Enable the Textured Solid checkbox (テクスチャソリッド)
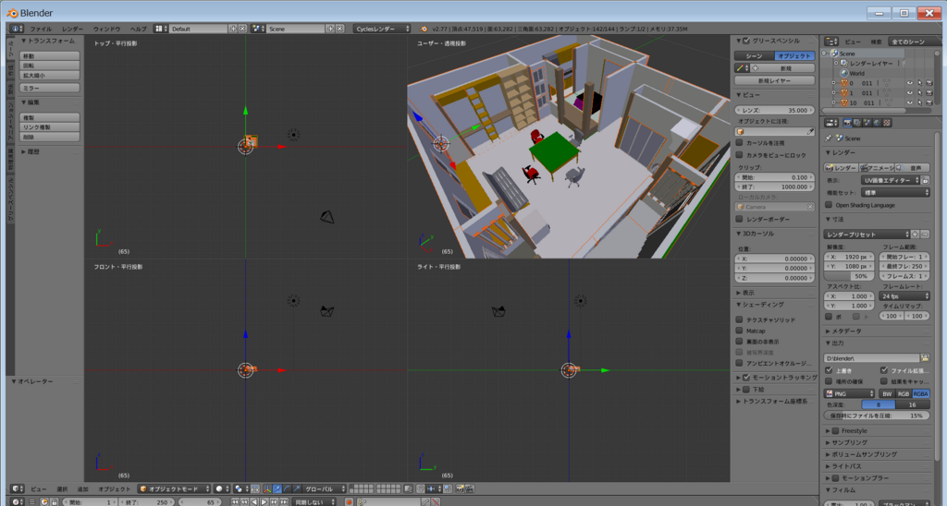 (x=739, y=319)
